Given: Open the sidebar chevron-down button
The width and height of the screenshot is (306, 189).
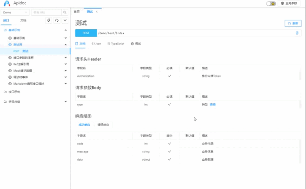Looking at the screenshot, I should (65, 20).
